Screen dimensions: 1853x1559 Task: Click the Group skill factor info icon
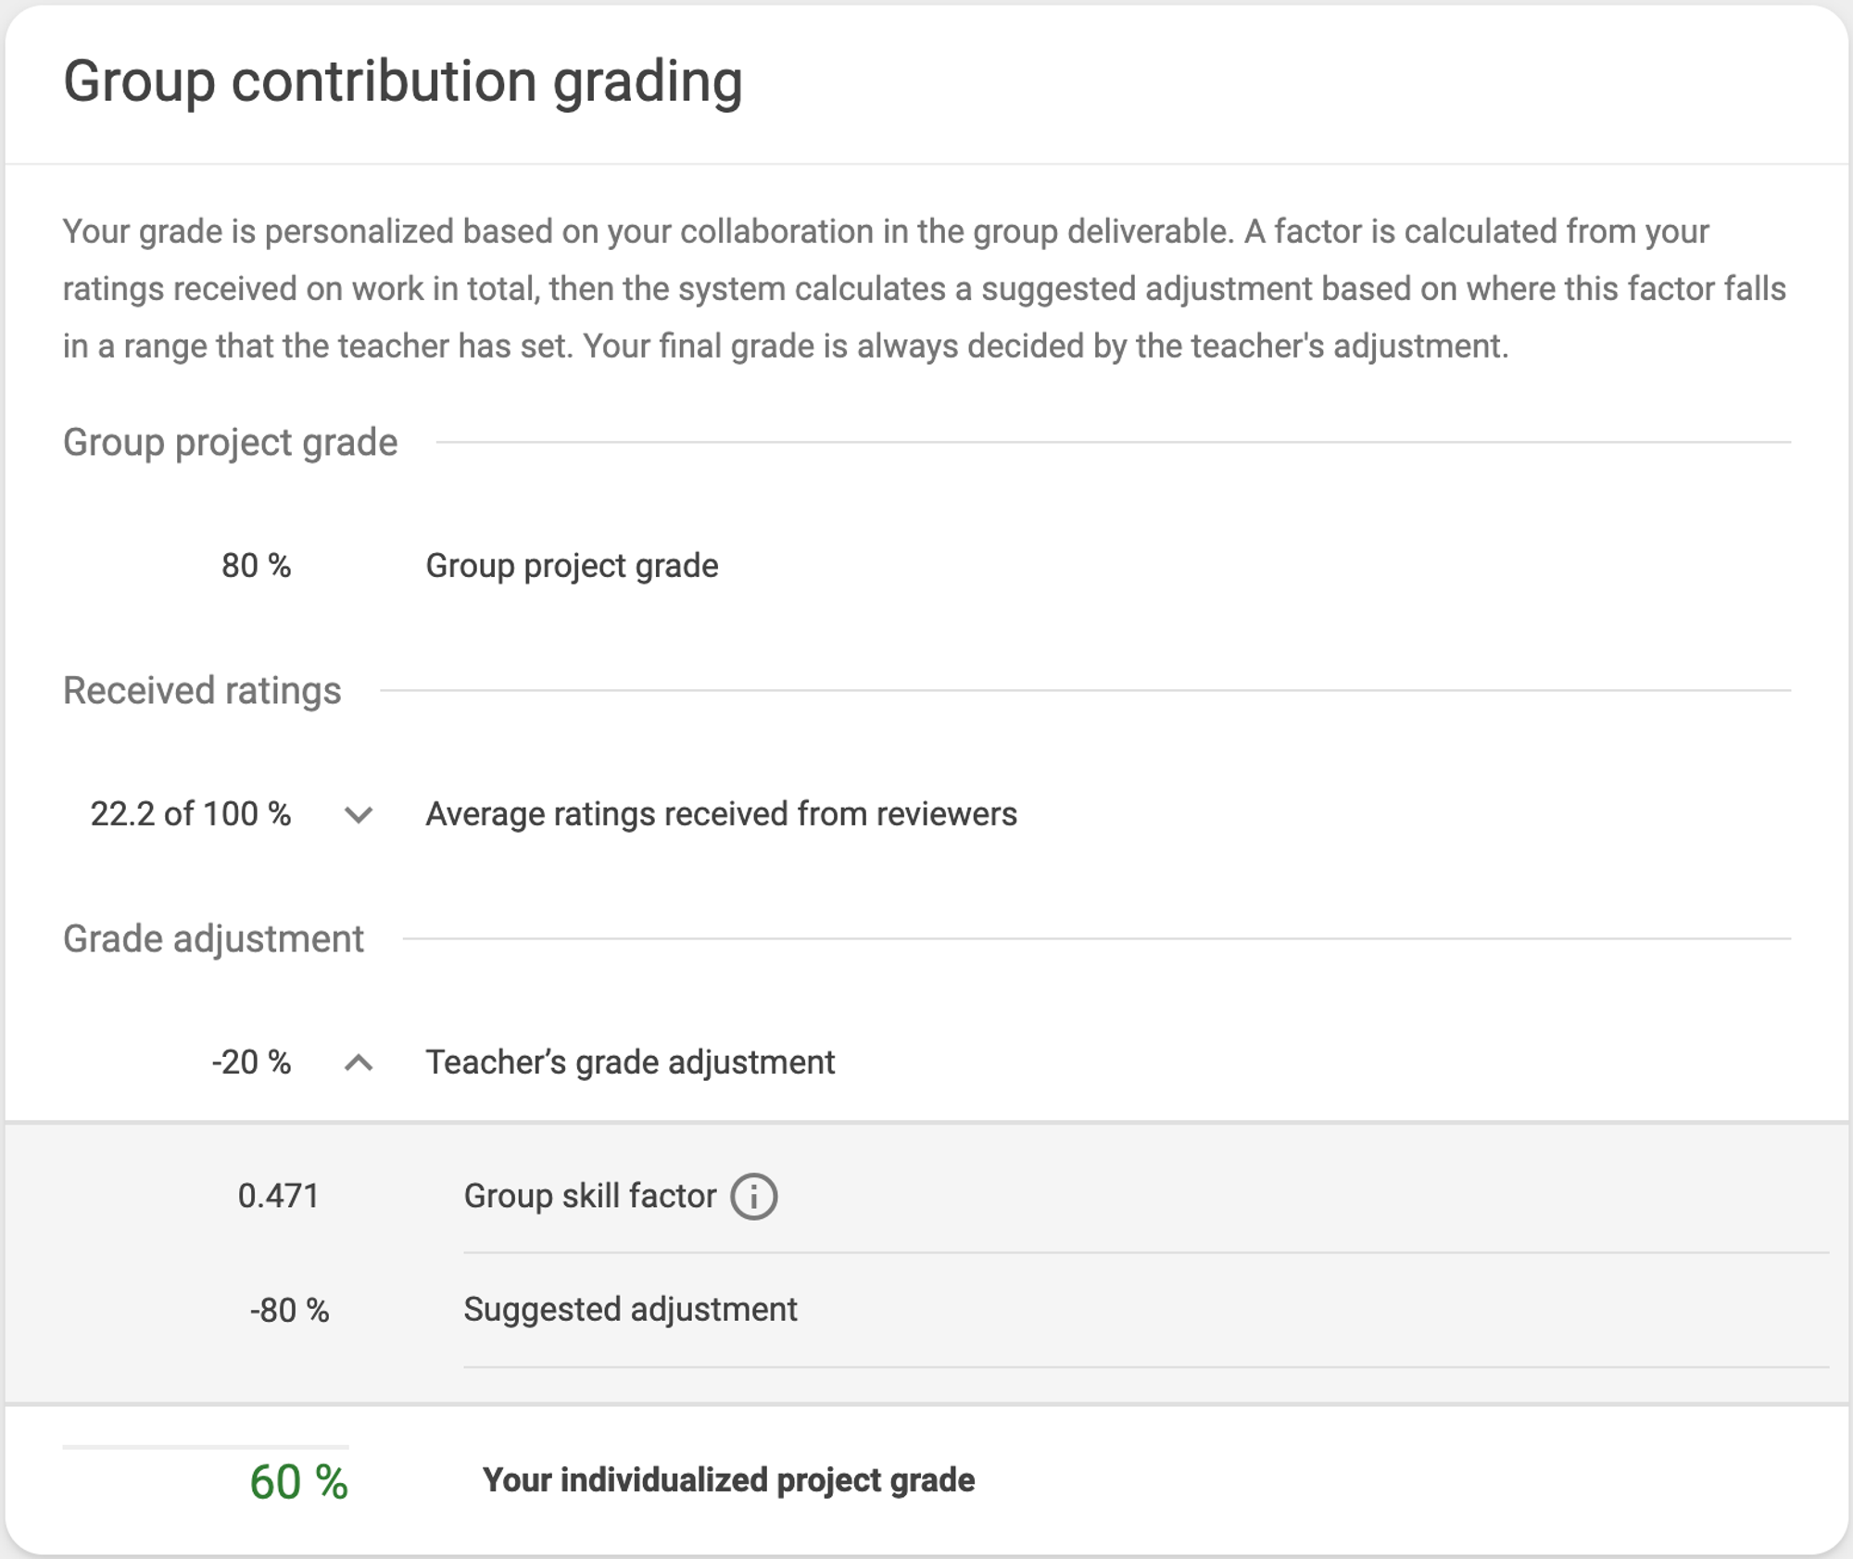[753, 1197]
